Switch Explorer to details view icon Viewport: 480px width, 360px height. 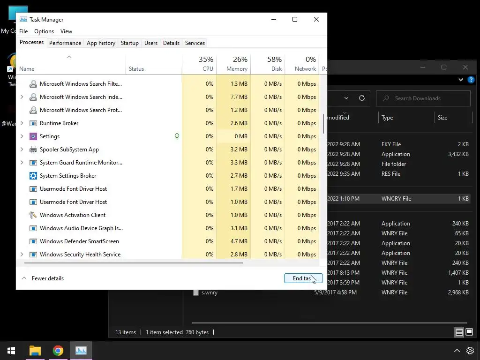[x=459, y=332]
